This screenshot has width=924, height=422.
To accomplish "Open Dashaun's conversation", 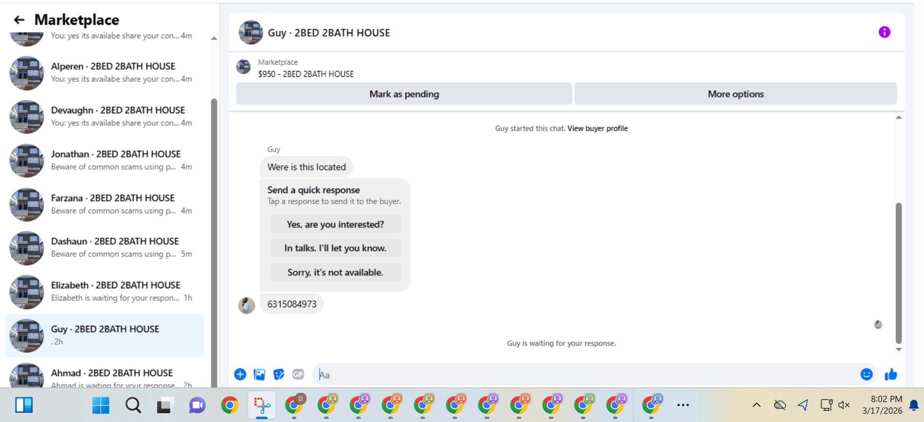I will click(105, 248).
